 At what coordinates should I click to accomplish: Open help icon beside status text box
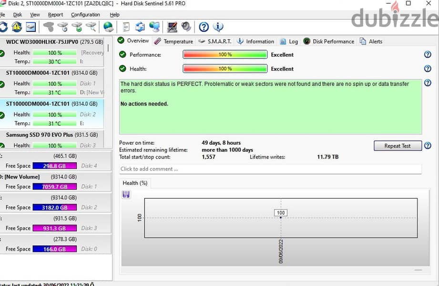(428, 83)
